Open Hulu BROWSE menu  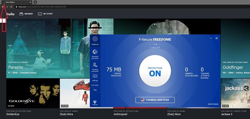point(26,14)
